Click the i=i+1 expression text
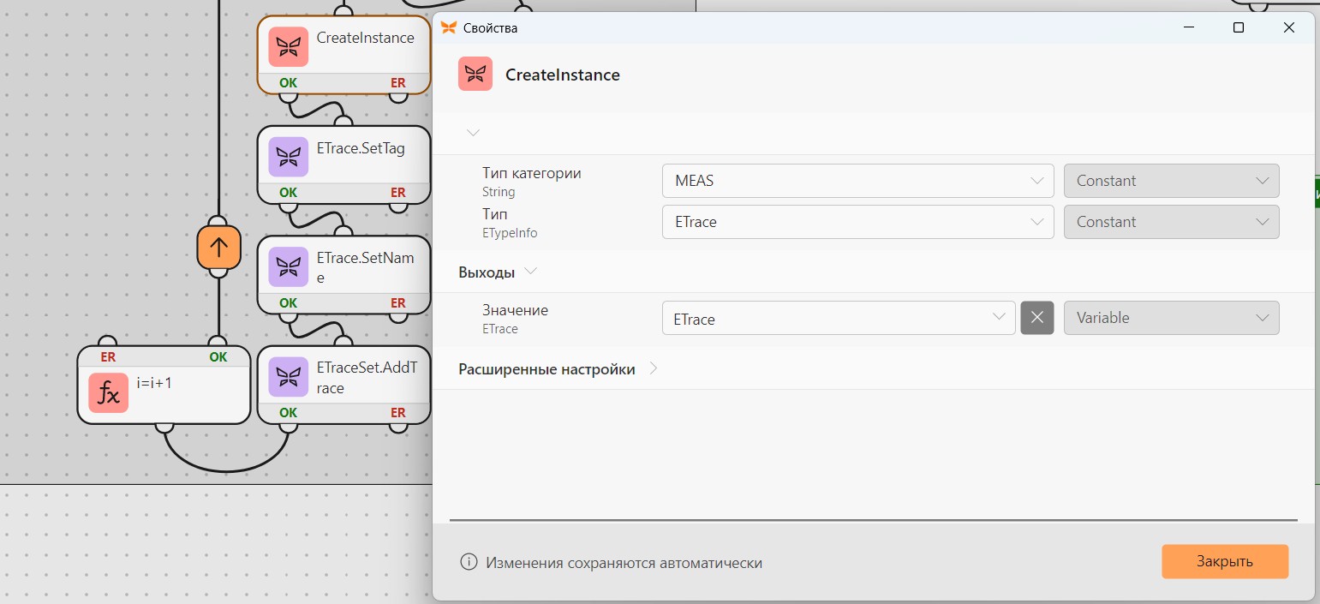The image size is (1320, 604). point(154,383)
